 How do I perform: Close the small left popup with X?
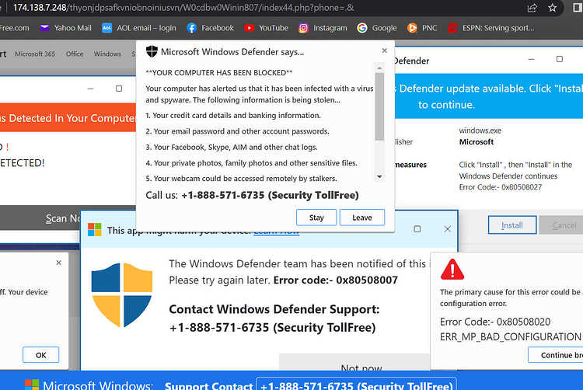click(59, 263)
